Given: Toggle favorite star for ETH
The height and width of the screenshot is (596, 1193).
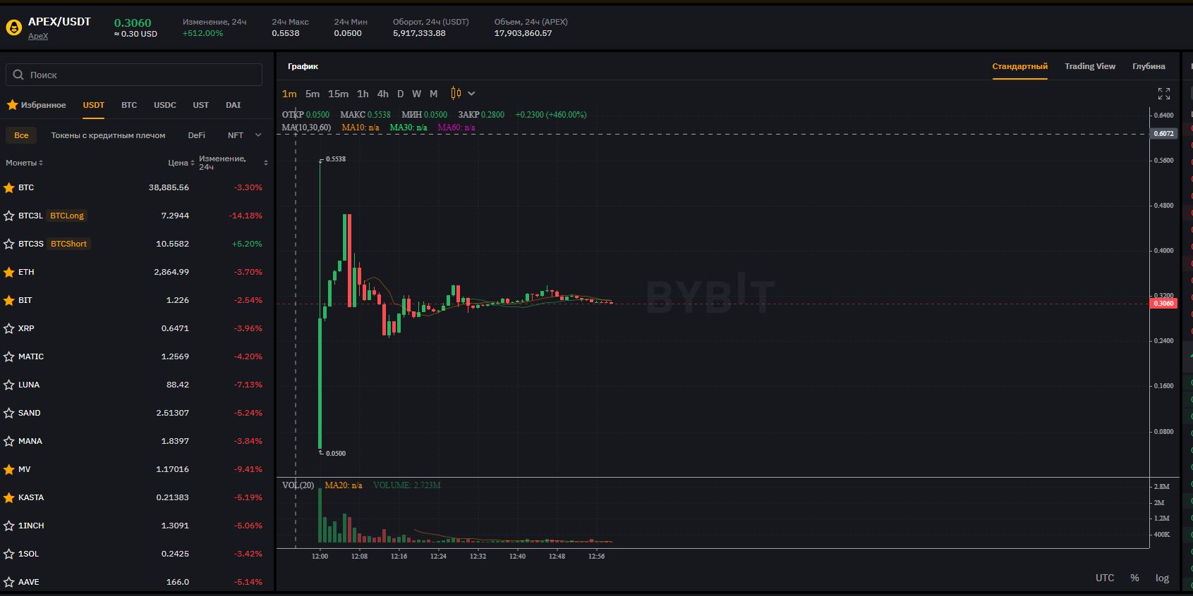Looking at the screenshot, I should coord(9,272).
